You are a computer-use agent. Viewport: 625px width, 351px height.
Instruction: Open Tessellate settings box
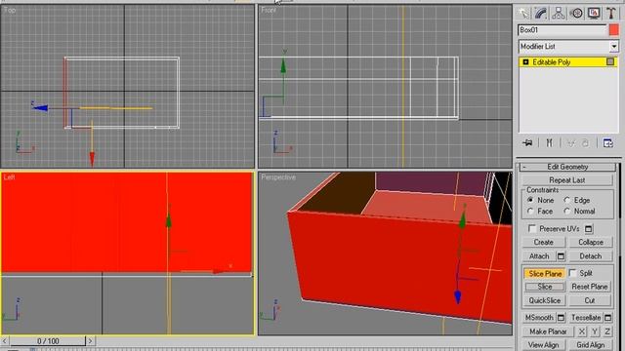point(607,318)
